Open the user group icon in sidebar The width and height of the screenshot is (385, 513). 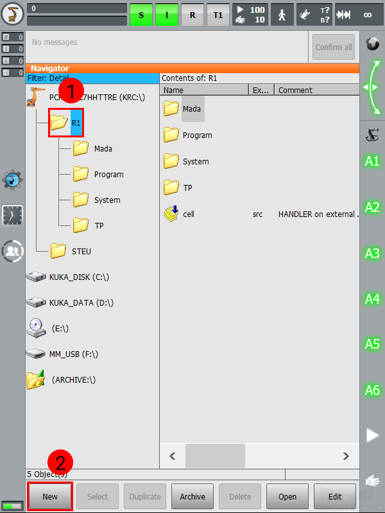(x=12, y=251)
